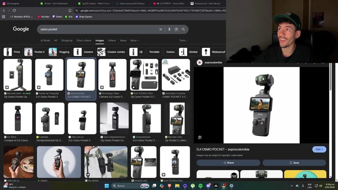Image resolution: width=338 pixels, height=190 pixels.
Task: Expand the More search options dropdown
Action: tap(135, 40)
